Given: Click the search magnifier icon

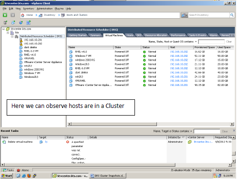Looking at the screenshot, I should [x=232, y=15].
